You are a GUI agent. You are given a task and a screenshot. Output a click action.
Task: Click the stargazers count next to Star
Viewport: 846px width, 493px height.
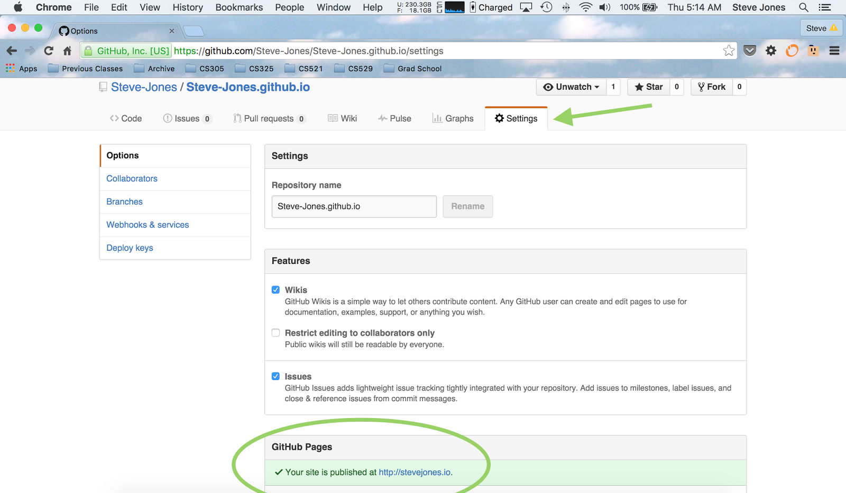[x=677, y=87]
